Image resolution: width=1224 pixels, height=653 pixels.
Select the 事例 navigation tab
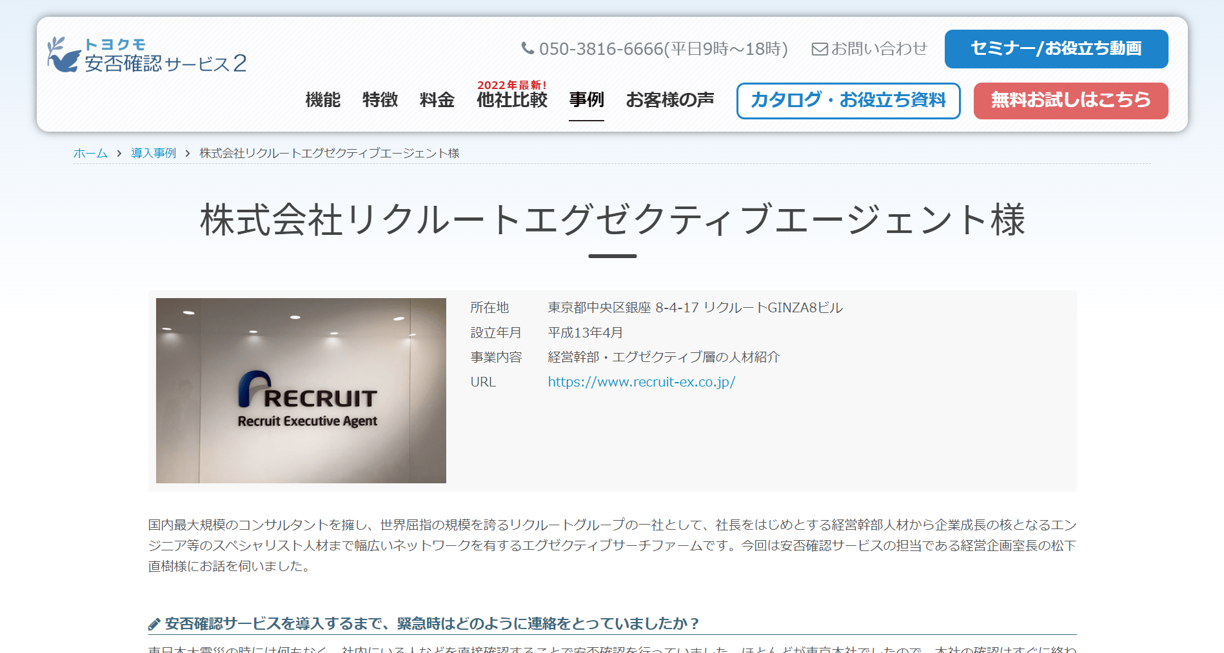click(586, 100)
